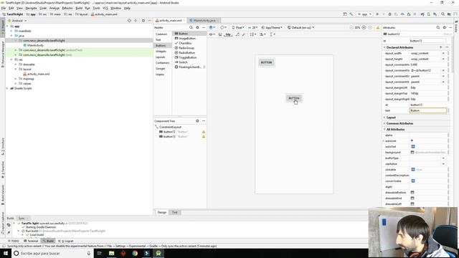Expand the Gradle Scripts node

7,88
